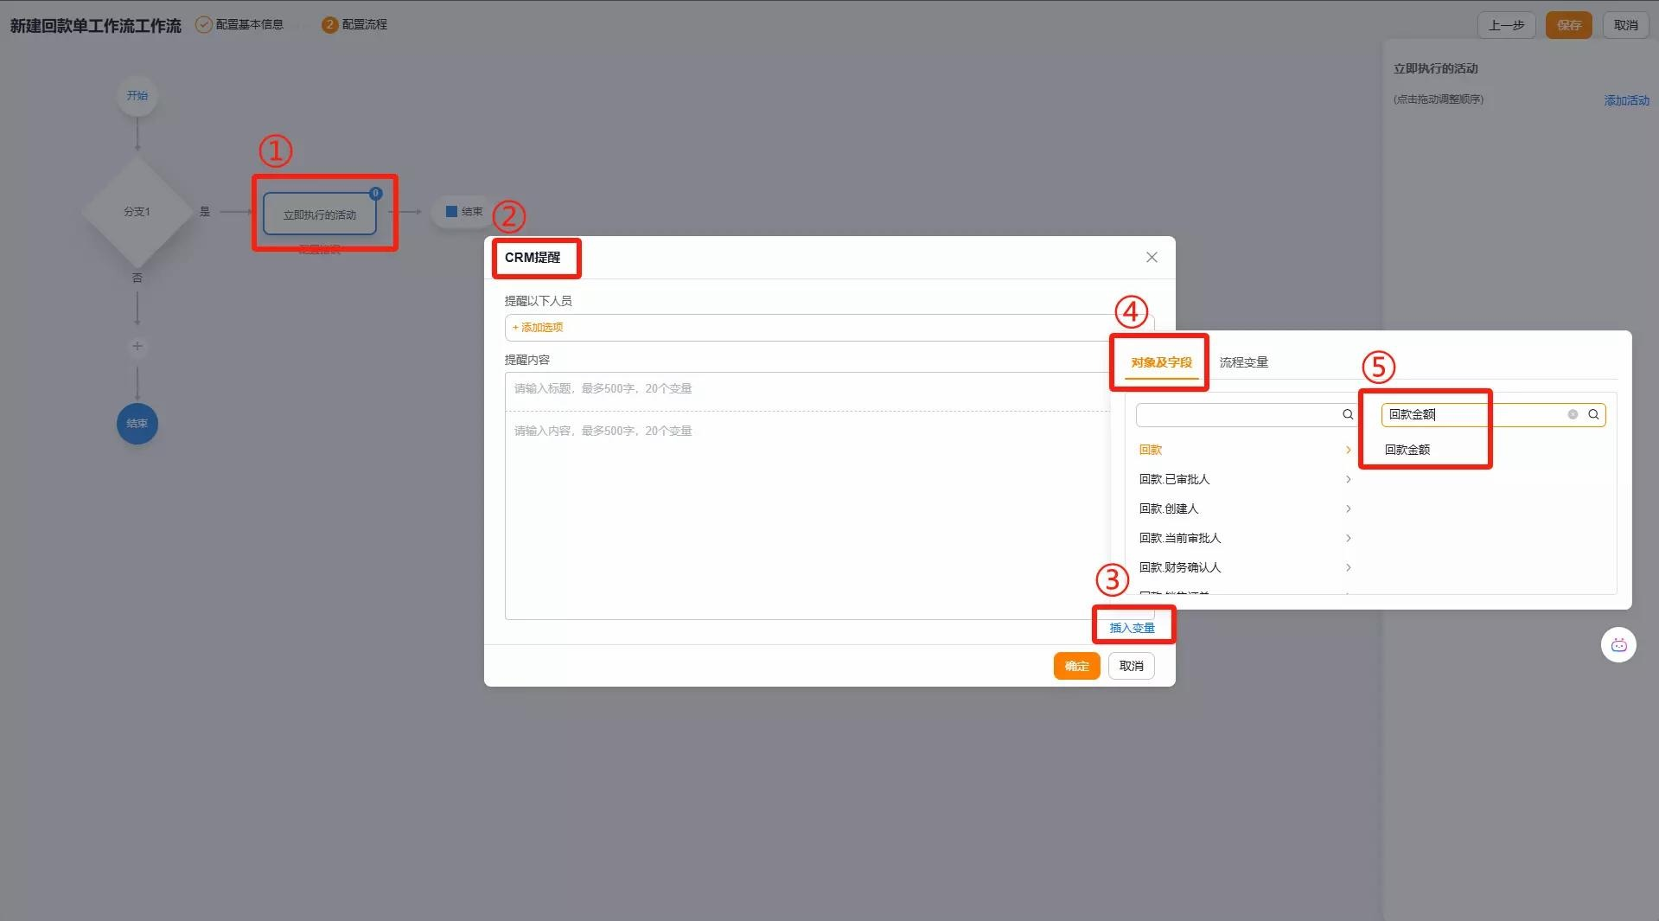Open the floating assistant robot icon
The width and height of the screenshot is (1659, 921).
pyautogui.click(x=1618, y=645)
